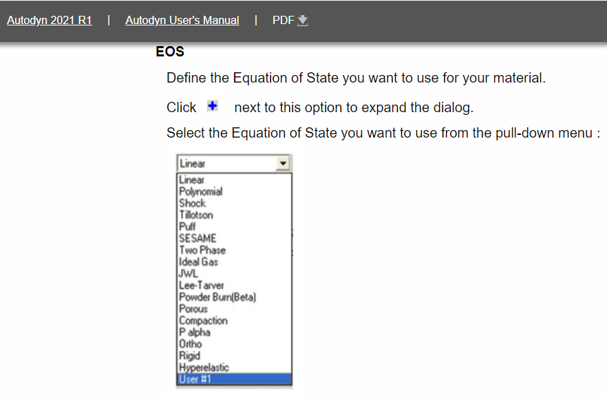This screenshot has width=607, height=397.
Task: Pick Tillotson from the EOS list
Action: [234, 215]
